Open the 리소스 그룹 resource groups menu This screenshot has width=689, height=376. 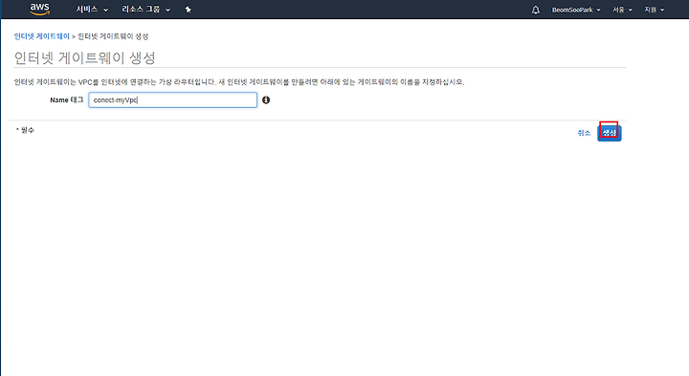[145, 10]
